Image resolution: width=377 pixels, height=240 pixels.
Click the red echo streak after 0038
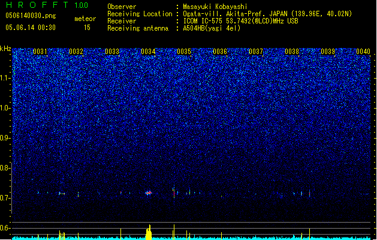(x=309, y=193)
